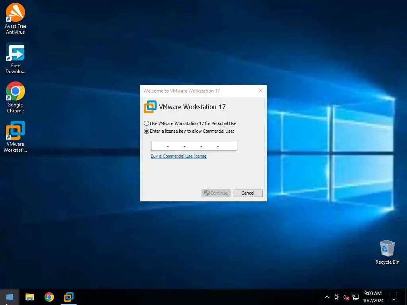Close the Welcome to VMware Workstation 17 dialog
Image resolution: width=407 pixels, height=305 pixels.
[x=261, y=91]
